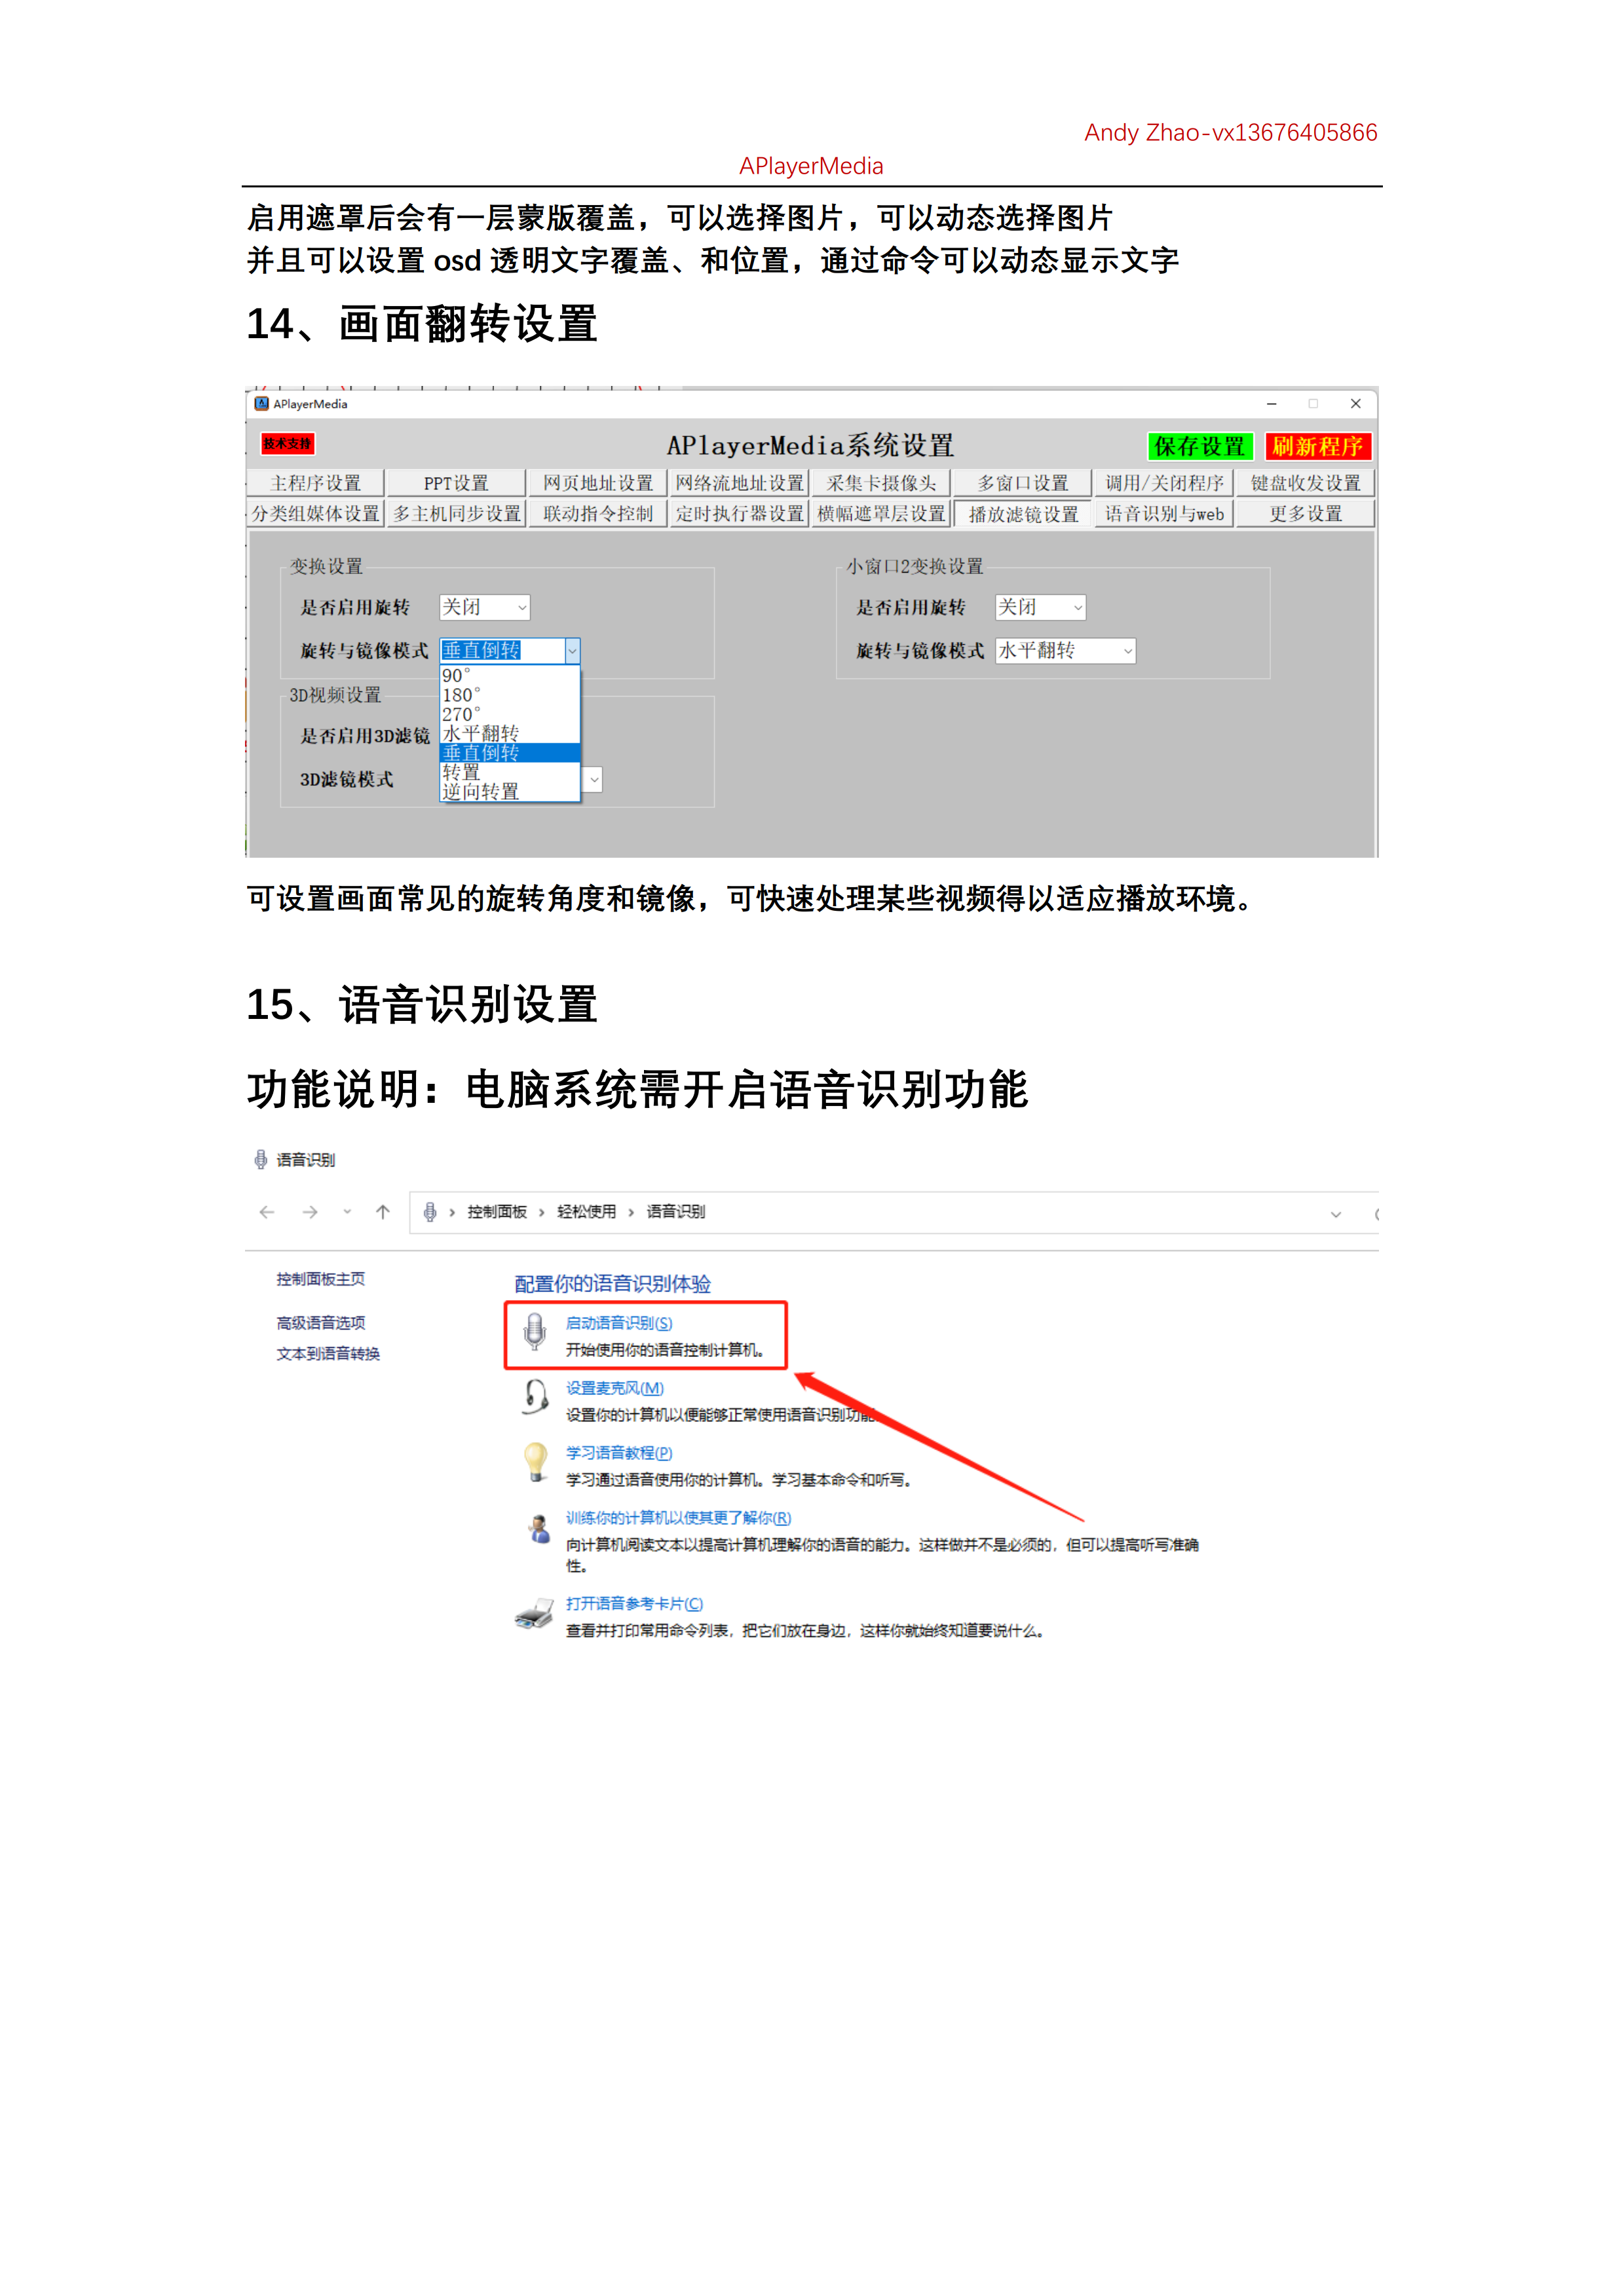This screenshot has width=1624, height=2296.
Task: Click the 语音识别 window title microphone icon
Action: (261, 1160)
